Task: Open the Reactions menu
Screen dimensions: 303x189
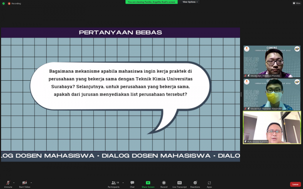Action: pyautogui.click(x=195, y=184)
